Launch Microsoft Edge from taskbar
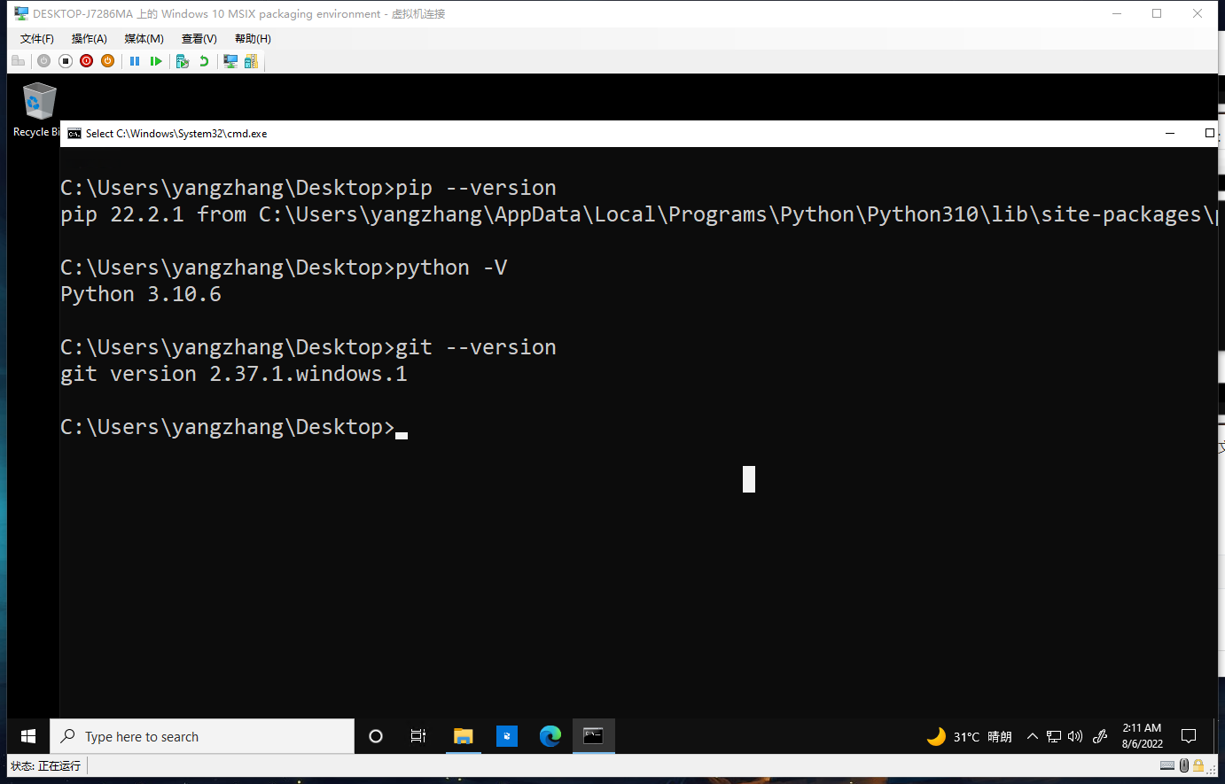The image size is (1225, 784). click(x=550, y=736)
